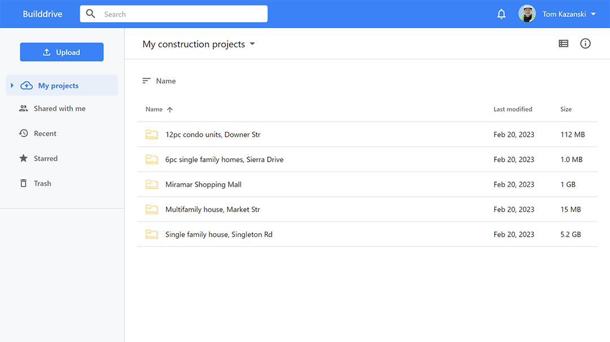Click the Trash bin icon

(23, 183)
